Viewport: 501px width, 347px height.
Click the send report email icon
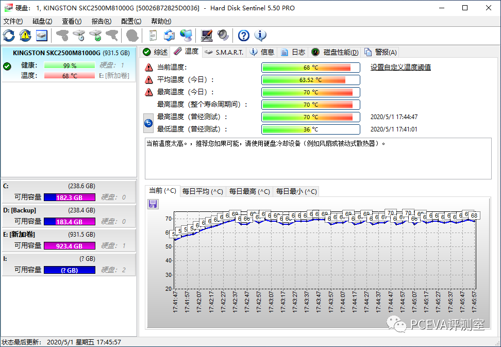coord(170,36)
